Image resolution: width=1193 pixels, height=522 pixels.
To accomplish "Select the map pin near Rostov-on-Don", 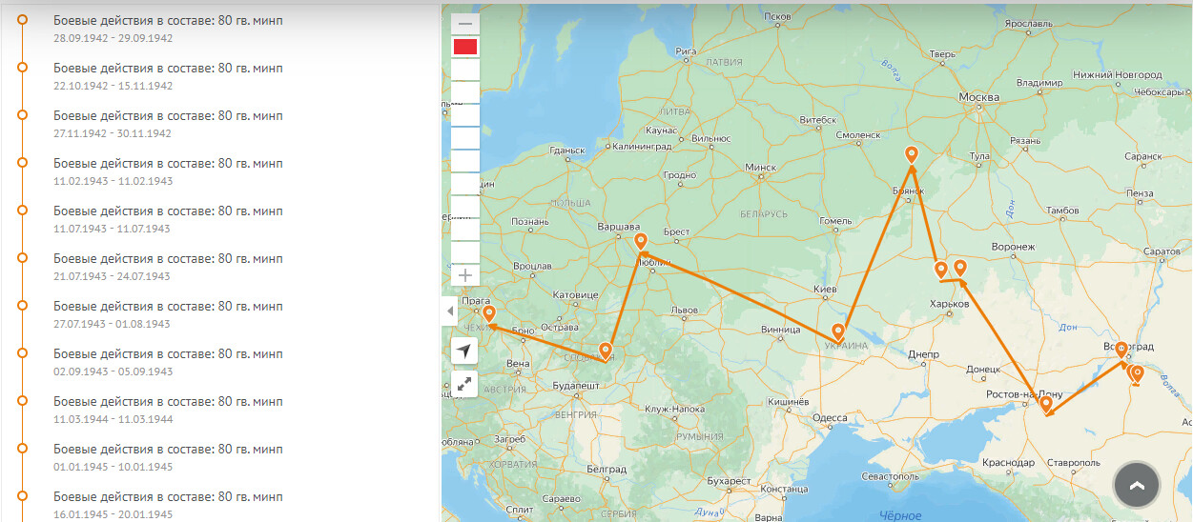I will point(1046,405).
